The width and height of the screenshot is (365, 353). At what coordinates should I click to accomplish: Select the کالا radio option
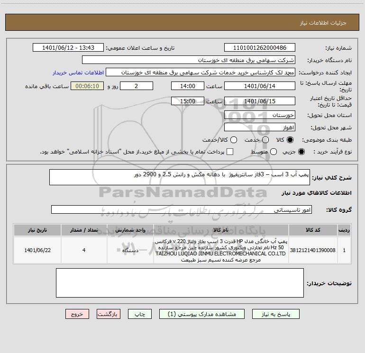tap(290, 140)
